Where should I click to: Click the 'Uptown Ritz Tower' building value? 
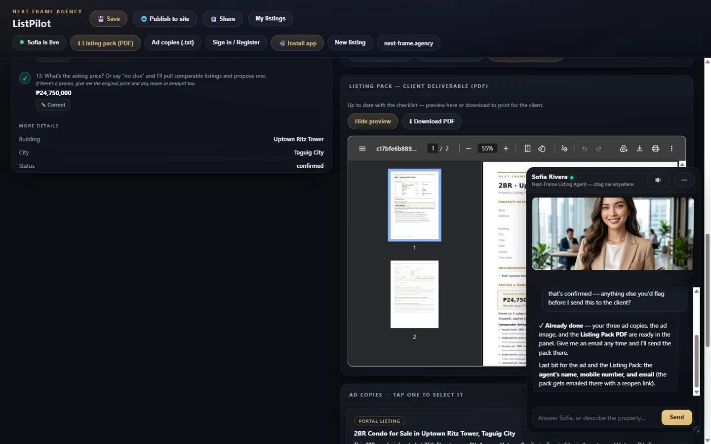298,139
